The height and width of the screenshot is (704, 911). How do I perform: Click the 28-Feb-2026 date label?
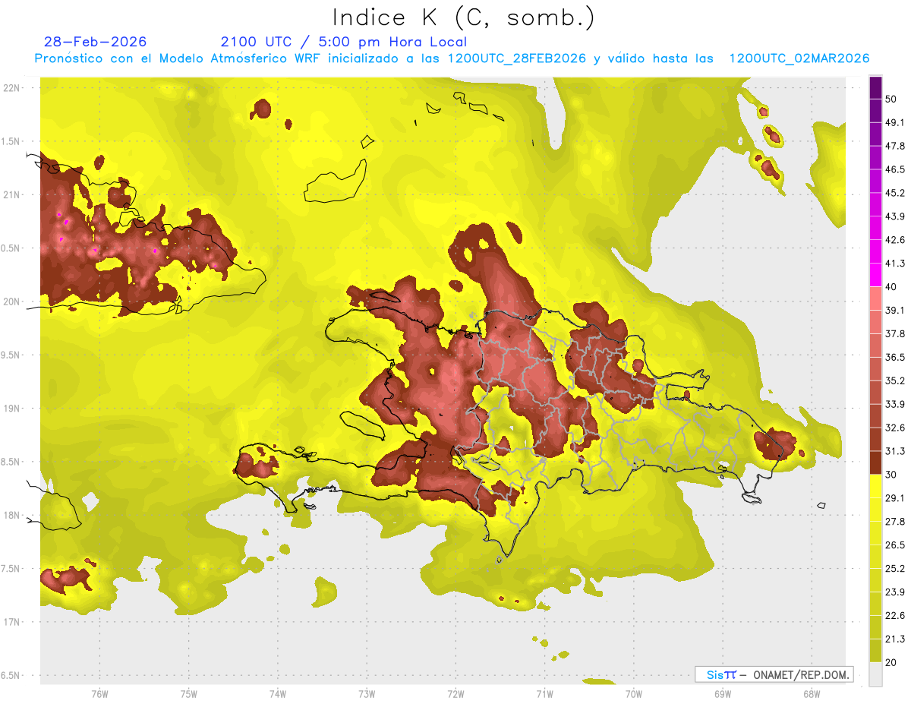(x=96, y=42)
